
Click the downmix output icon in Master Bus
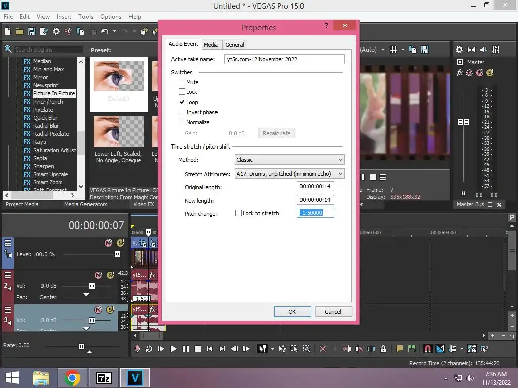(471, 50)
